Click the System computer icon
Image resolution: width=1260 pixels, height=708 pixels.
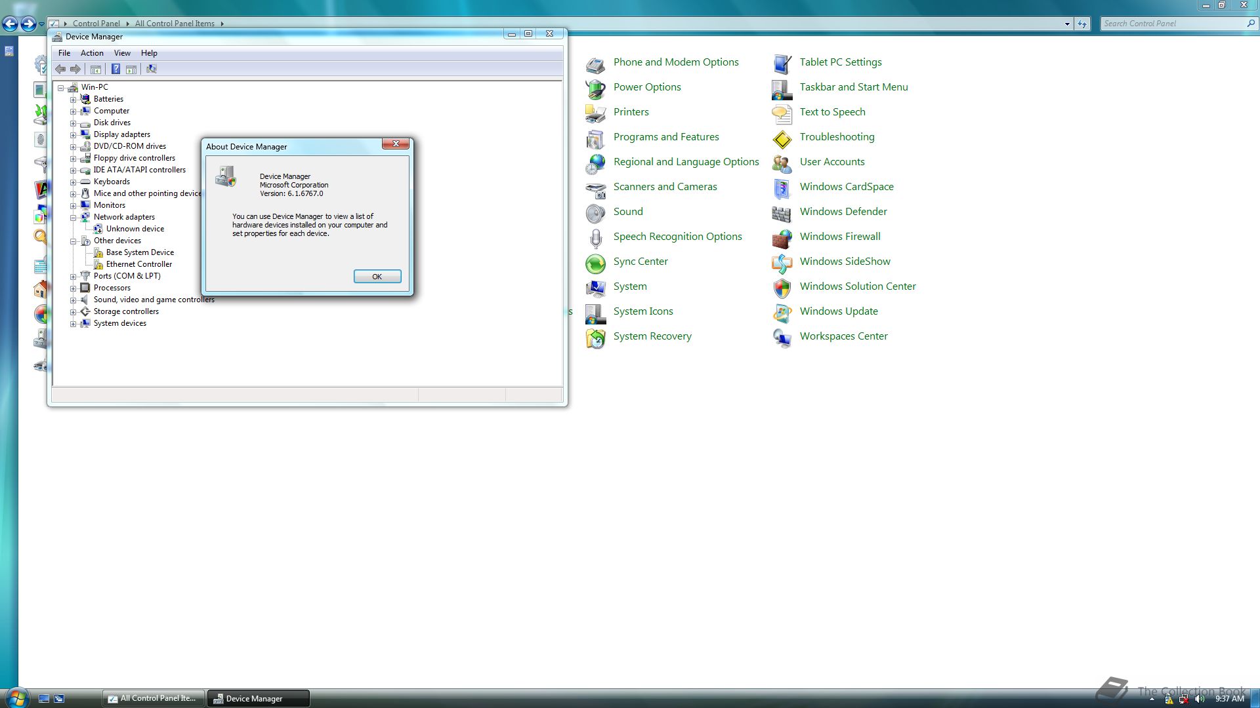pyautogui.click(x=595, y=287)
